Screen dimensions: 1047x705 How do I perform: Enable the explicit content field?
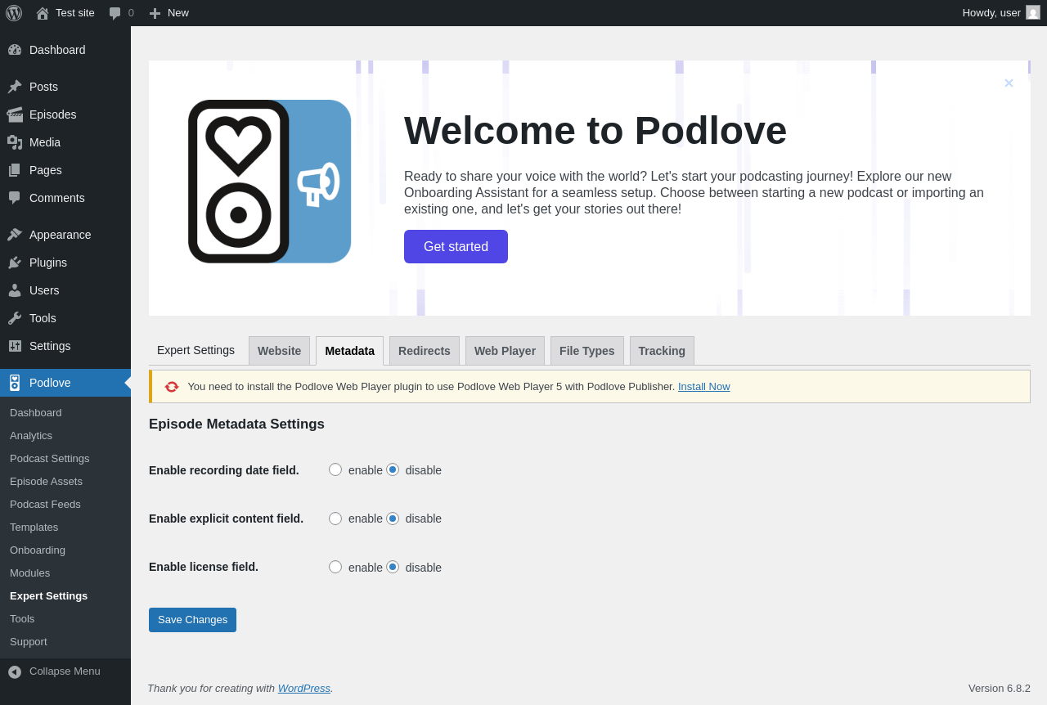pyautogui.click(x=335, y=519)
